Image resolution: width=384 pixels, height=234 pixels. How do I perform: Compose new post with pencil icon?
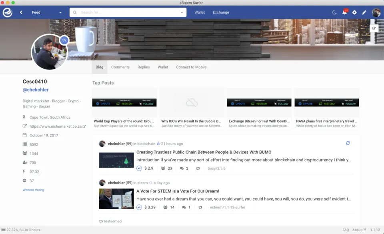pos(364,12)
